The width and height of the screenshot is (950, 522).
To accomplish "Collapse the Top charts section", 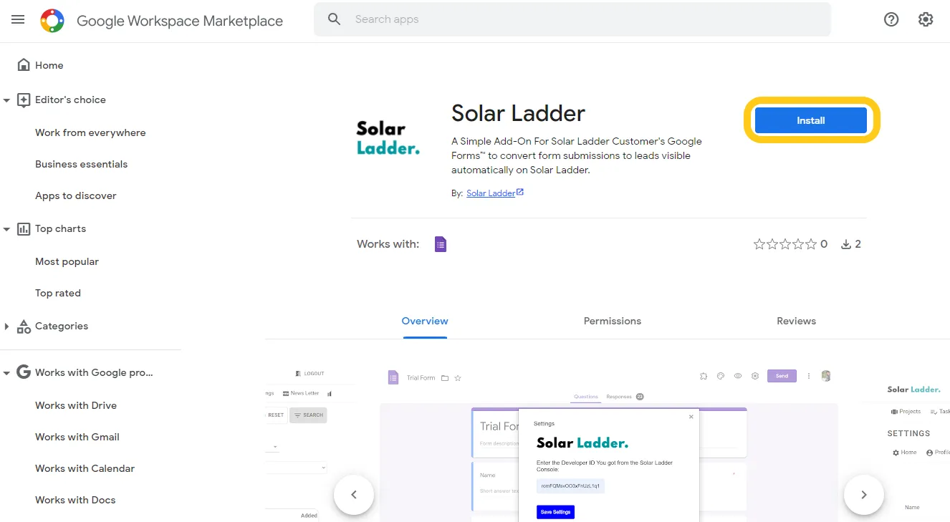I will [6, 229].
